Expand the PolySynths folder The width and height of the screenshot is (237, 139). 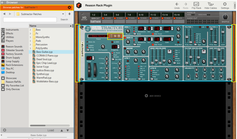tap(30, 48)
